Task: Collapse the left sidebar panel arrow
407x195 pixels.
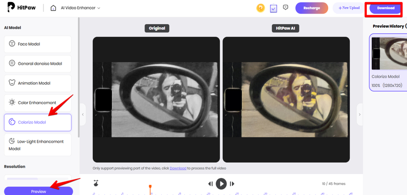Action: (x=83, y=115)
